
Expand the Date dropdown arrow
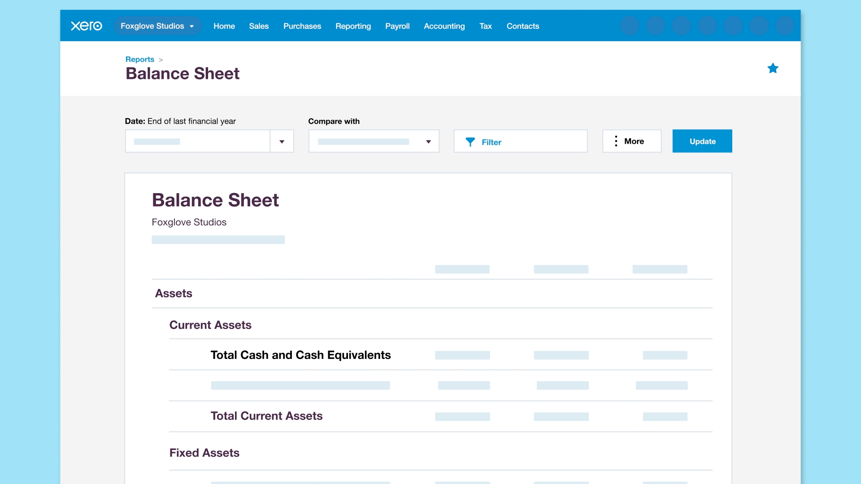pos(282,142)
